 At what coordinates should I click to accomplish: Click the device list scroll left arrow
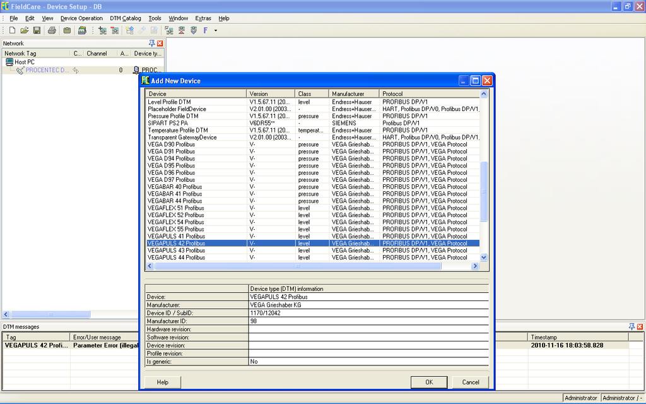(x=150, y=266)
